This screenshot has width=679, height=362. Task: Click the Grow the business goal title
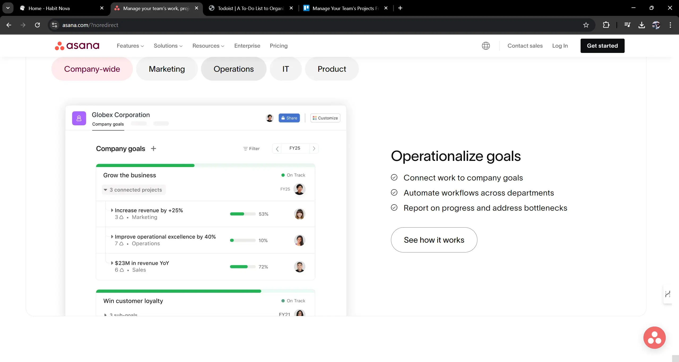[x=130, y=175]
